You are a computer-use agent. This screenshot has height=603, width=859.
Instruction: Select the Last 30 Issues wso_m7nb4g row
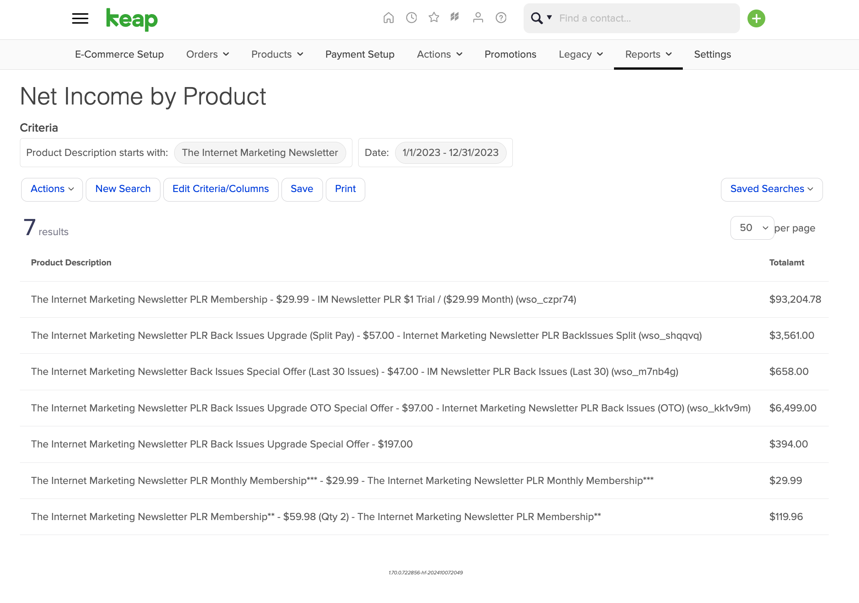click(424, 372)
